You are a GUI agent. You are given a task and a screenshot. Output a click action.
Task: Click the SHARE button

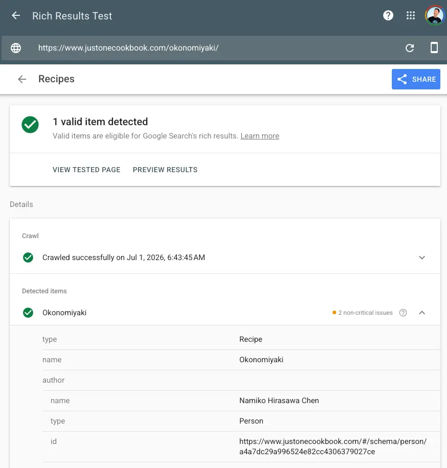[416, 79]
